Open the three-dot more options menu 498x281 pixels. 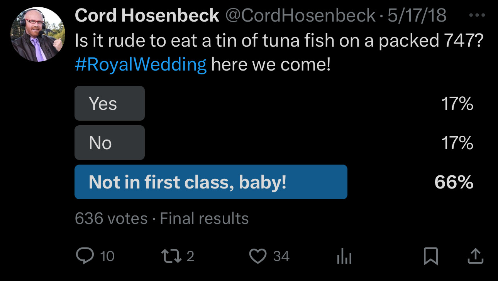(x=478, y=16)
